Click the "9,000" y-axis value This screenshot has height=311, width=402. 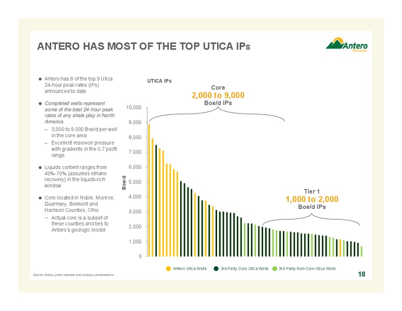135,122
